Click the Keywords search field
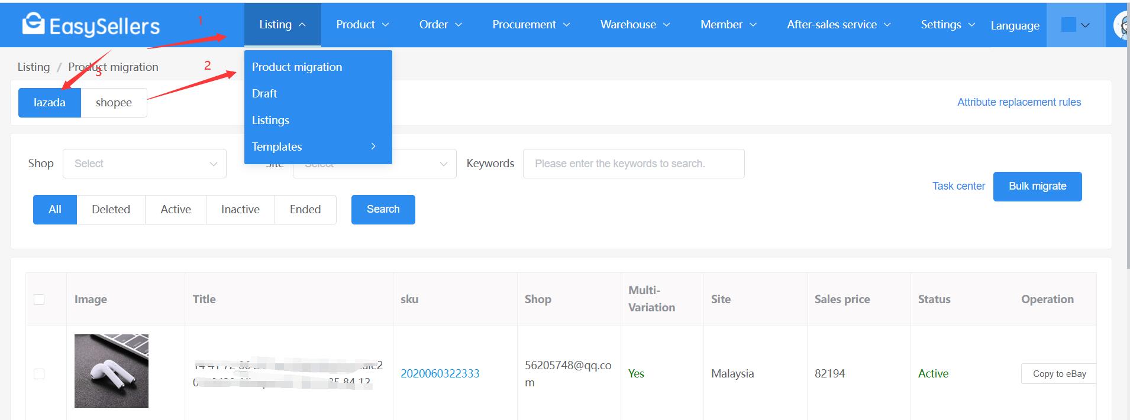Screen dimensions: 1130x420 click(x=633, y=164)
